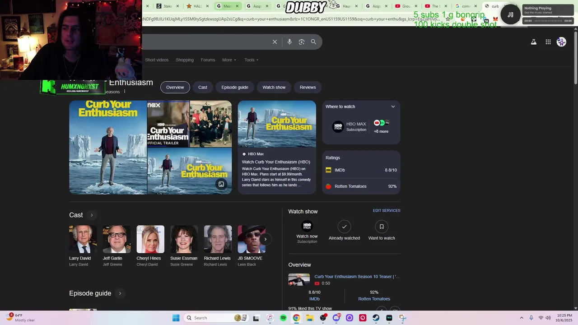
Task: Show more cast with the carousel arrow
Action: 266,239
